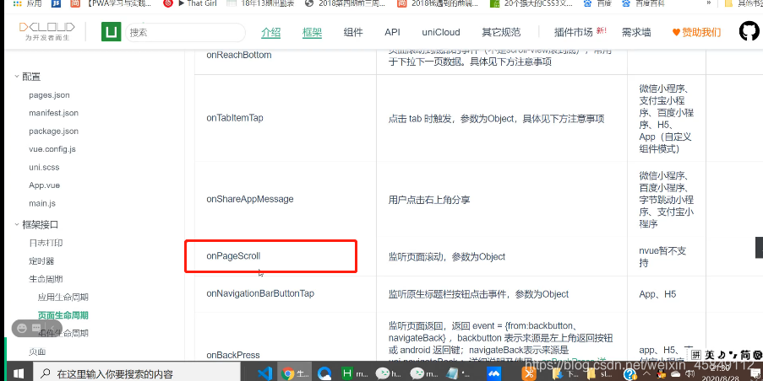Viewport: 763px width, 381px height.
Task: Expand the bookmarks overflow chevron
Action: (709, 3)
